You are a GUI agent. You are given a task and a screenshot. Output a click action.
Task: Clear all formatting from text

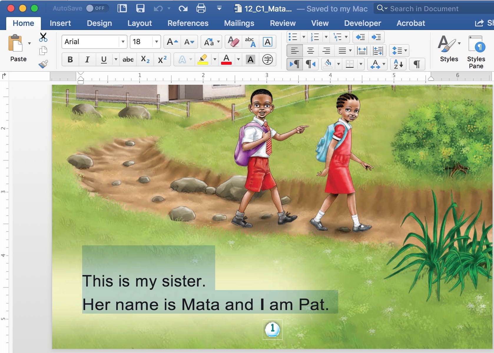[x=234, y=42]
